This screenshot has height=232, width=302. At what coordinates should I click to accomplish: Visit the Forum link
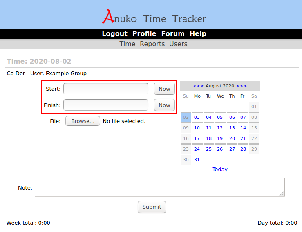(x=173, y=33)
